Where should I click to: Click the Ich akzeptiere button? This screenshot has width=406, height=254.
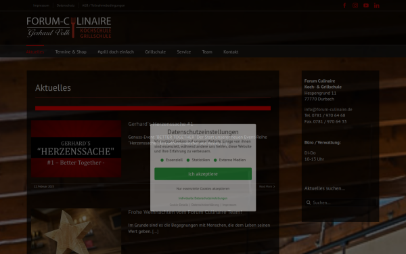pyautogui.click(x=203, y=174)
